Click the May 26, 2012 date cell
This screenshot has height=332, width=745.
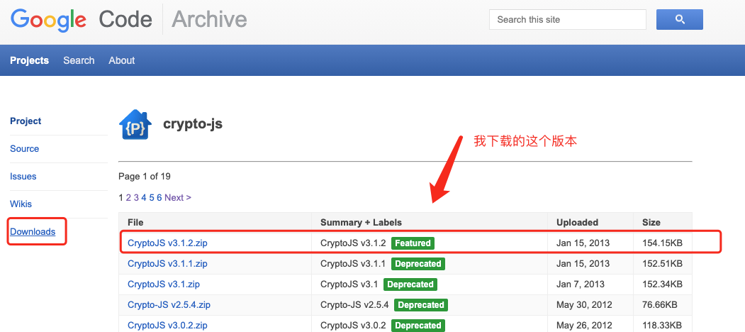pyautogui.click(x=584, y=326)
